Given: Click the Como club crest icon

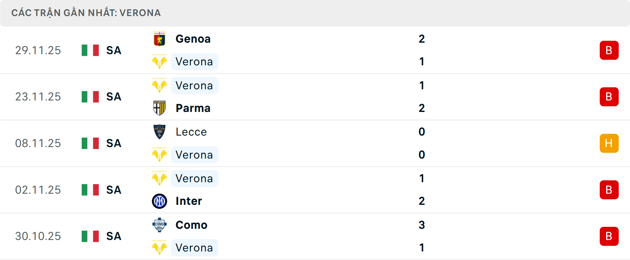Looking at the screenshot, I should point(159,225).
